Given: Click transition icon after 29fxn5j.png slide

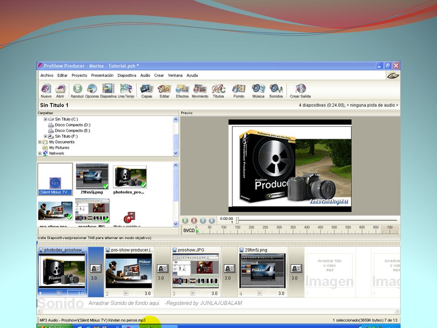Looking at the screenshot, I should click(296, 269).
